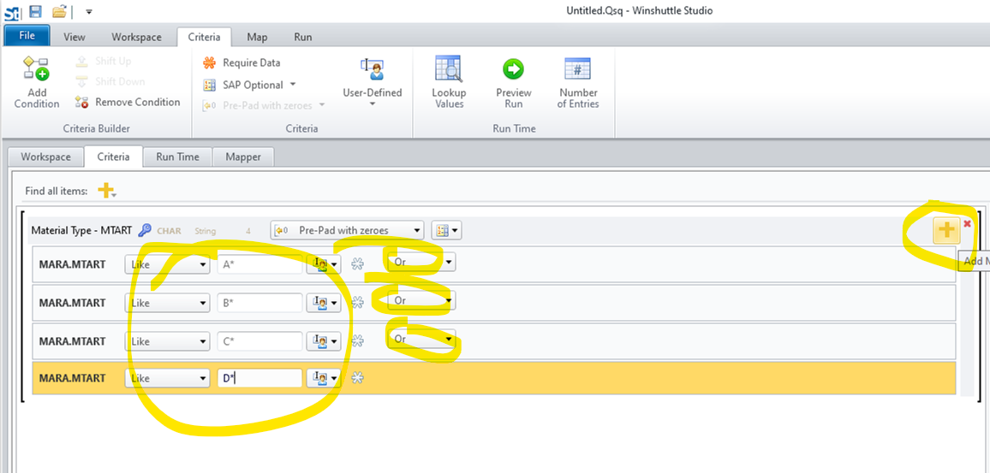The width and height of the screenshot is (990, 473).
Task: Open Or connector dropdown in A* row
Action: point(421,262)
